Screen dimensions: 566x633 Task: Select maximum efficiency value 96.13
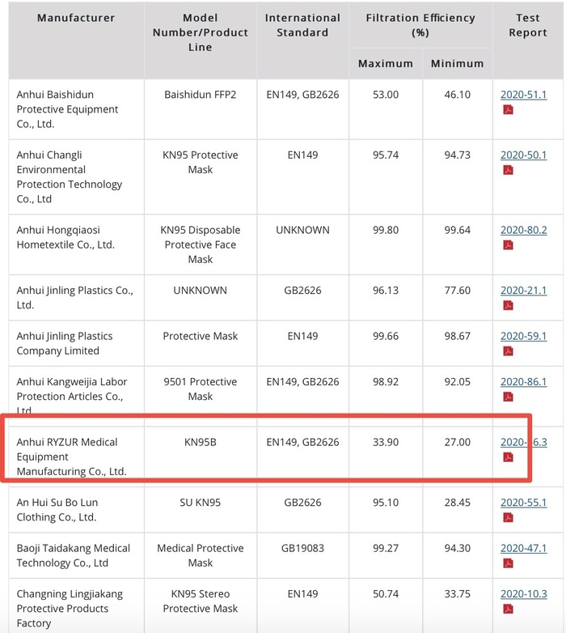coord(386,291)
